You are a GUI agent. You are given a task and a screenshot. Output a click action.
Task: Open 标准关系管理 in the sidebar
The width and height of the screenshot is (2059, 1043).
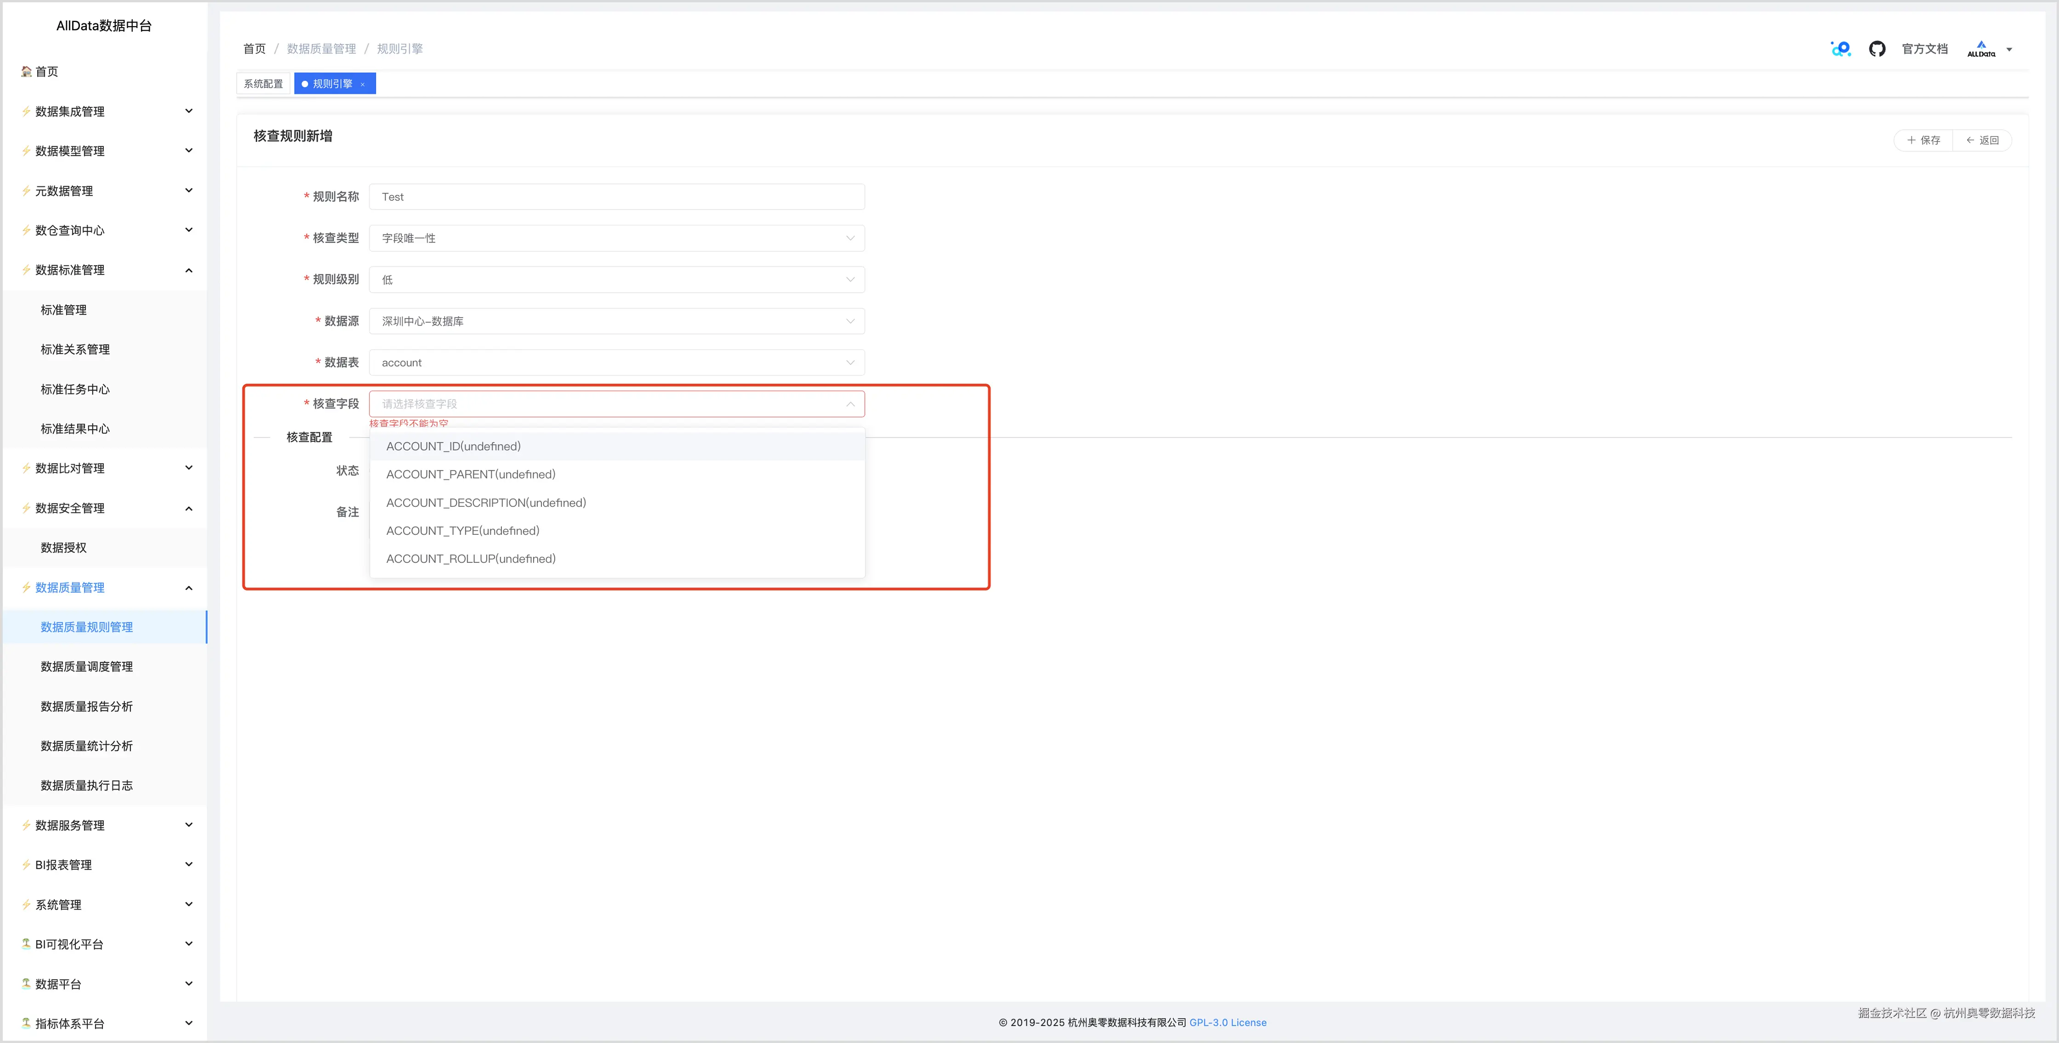tap(104, 349)
